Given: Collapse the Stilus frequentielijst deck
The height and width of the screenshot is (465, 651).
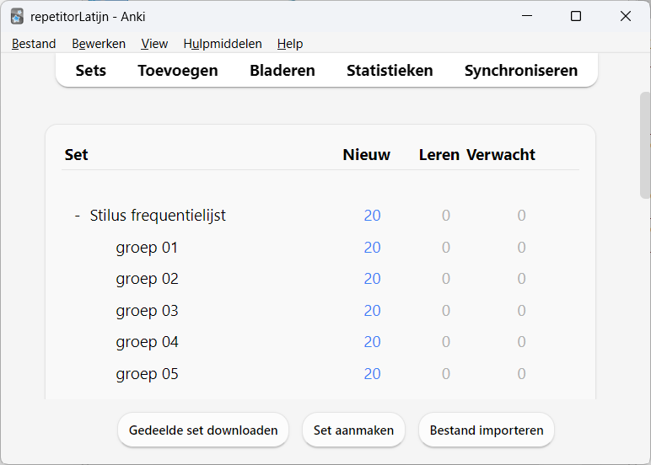Looking at the screenshot, I should click(78, 216).
